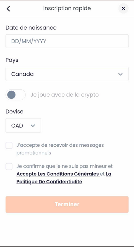Open the Pays dropdown showing Canada
Viewport: 134px width, 247px height.
(67, 74)
